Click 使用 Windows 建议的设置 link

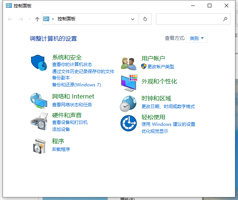coord(168,124)
